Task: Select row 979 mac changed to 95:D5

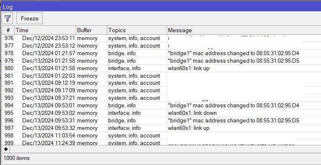Action: click(161, 61)
